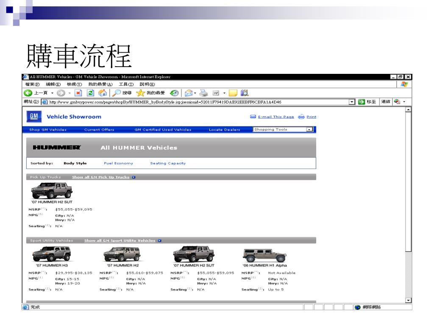This screenshot has height=326, width=434.
Task: Open Search magnifier in toolbar
Action: pos(116,93)
